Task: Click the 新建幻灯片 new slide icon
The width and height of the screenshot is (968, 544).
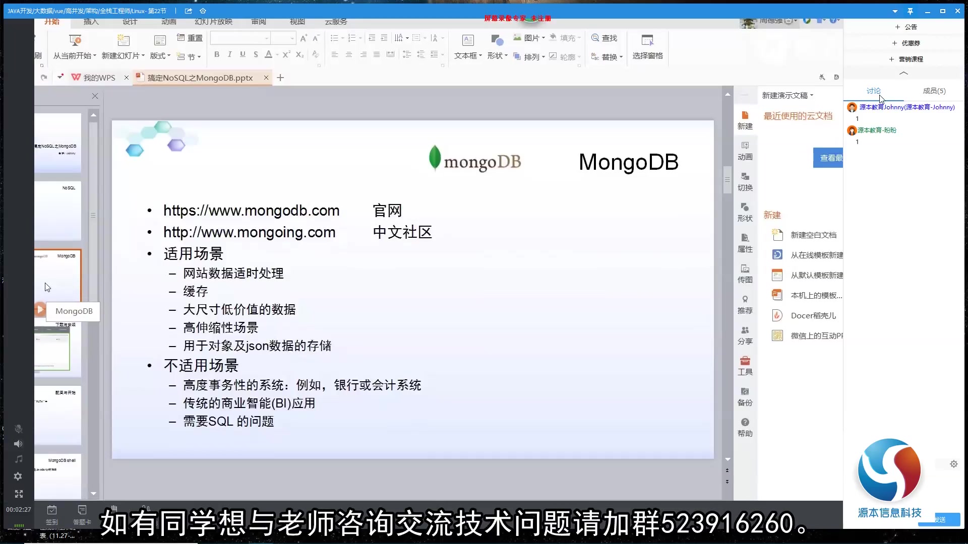Action: [123, 40]
